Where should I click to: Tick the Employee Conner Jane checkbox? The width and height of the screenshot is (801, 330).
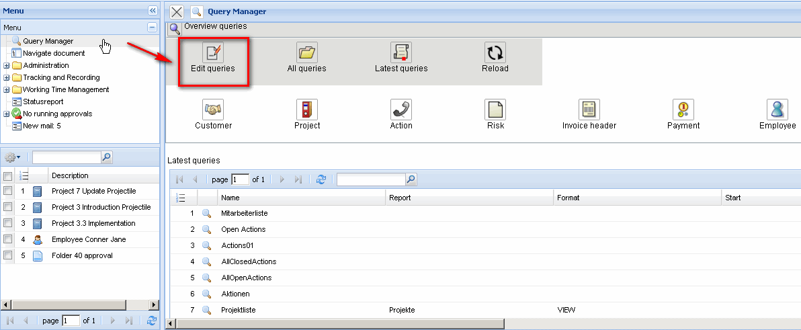8,239
